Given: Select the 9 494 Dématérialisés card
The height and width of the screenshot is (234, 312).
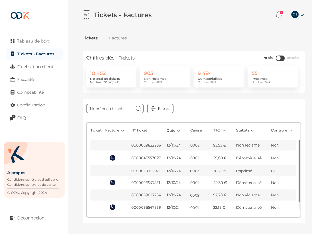Looking at the screenshot, I should 219,77.
